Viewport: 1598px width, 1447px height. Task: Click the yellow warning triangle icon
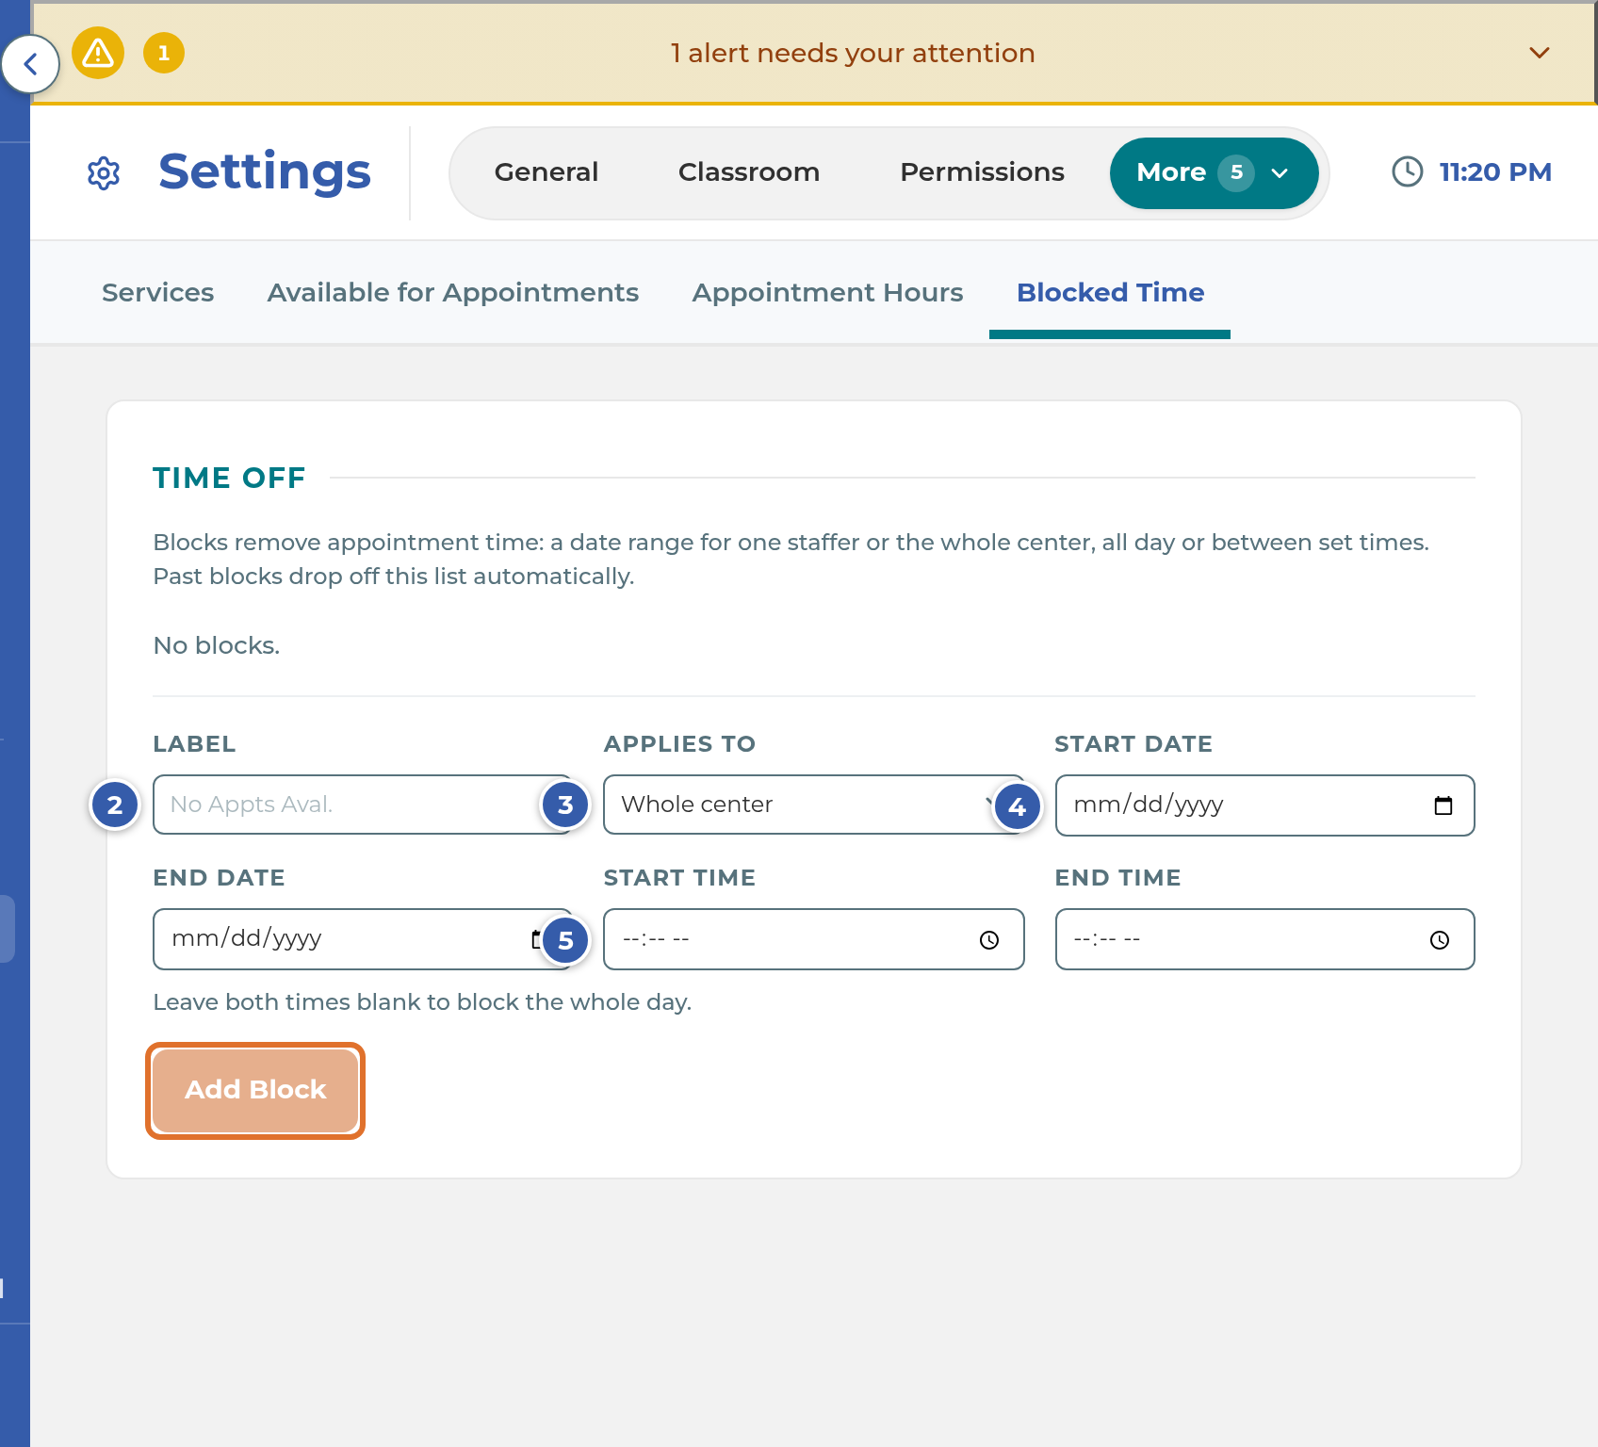(98, 53)
